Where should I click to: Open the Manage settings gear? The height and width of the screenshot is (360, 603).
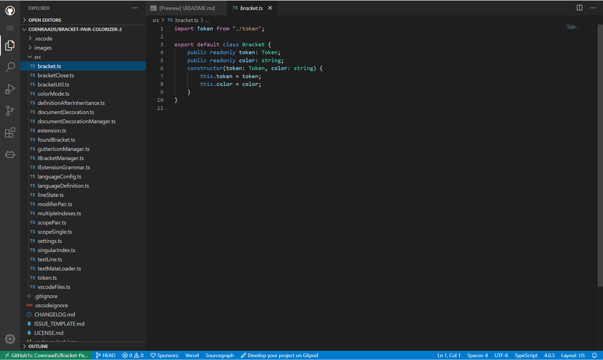click(x=10, y=339)
